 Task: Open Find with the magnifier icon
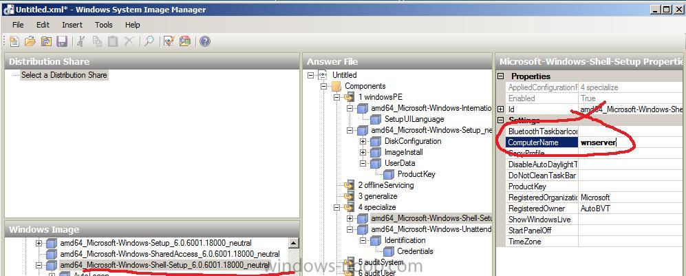pyautogui.click(x=149, y=41)
